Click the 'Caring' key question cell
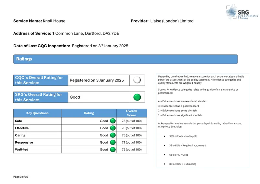The image size is (260, 184). (x=37, y=135)
